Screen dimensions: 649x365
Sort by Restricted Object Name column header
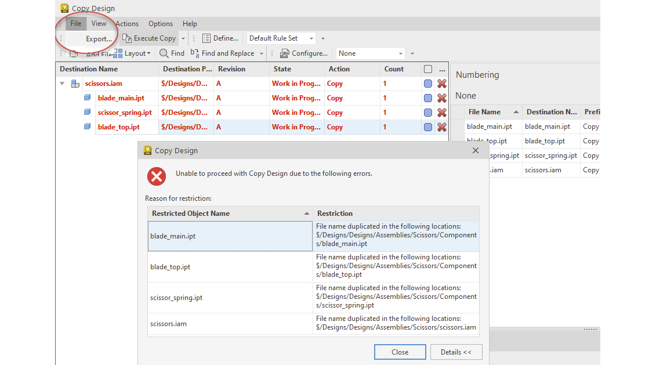coord(230,214)
